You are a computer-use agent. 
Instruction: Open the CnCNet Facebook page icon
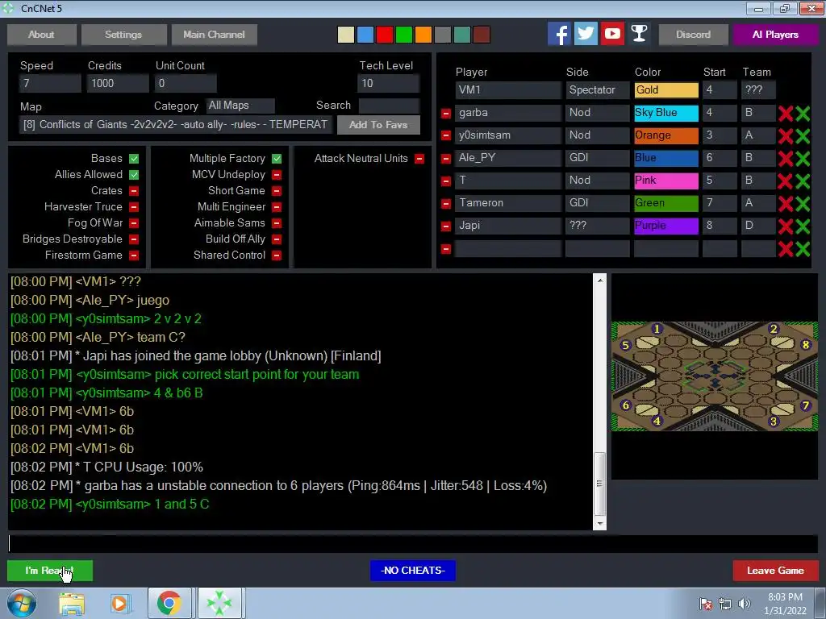click(x=559, y=34)
